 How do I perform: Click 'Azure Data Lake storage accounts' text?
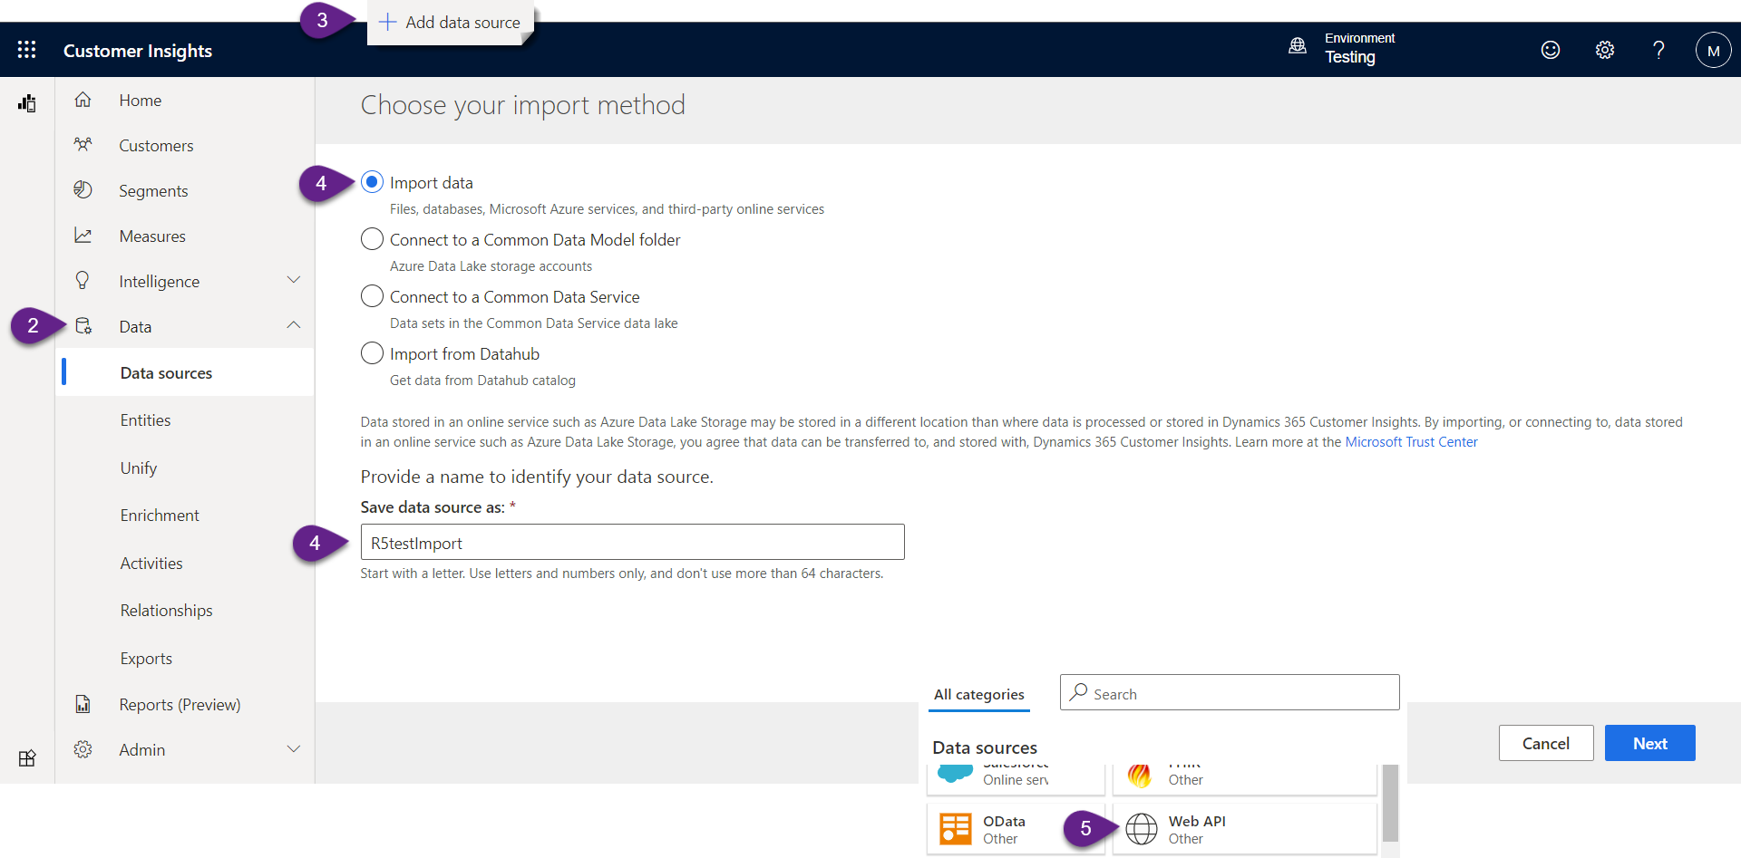491,266
